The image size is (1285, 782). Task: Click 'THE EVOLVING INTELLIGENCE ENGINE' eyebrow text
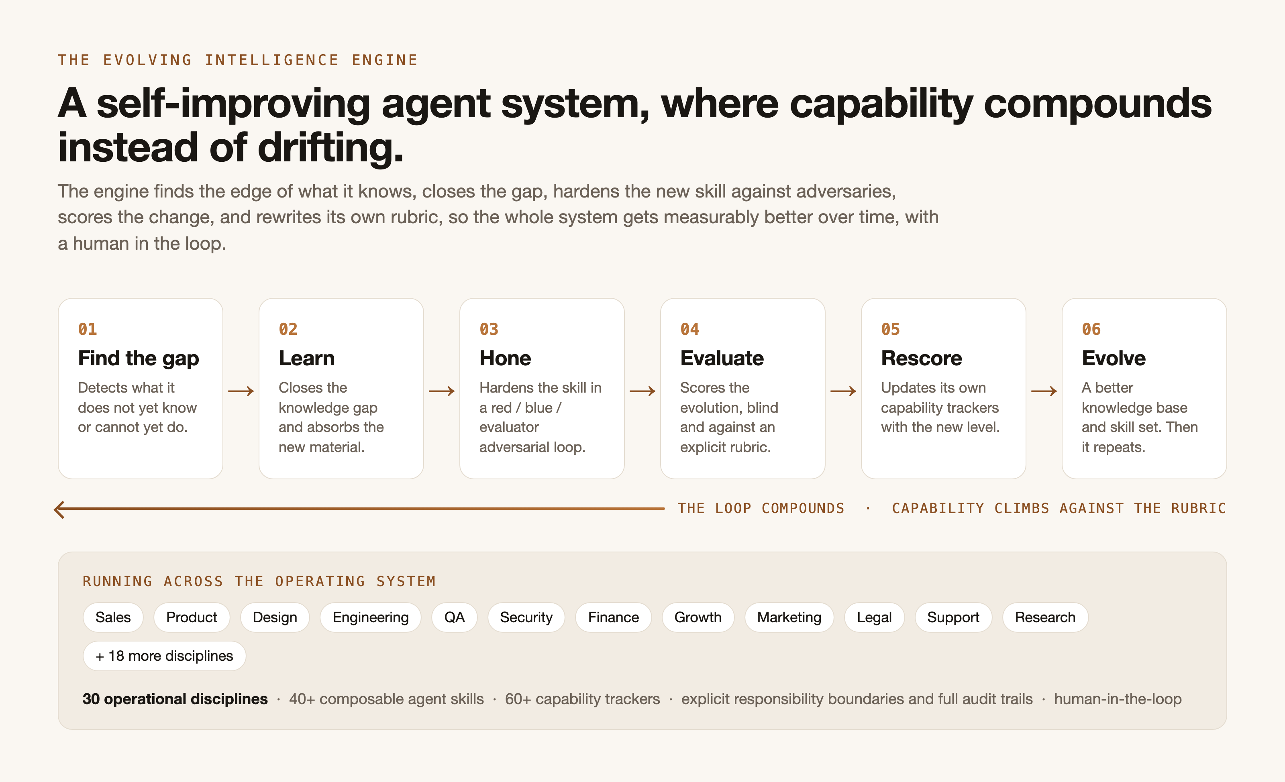[238, 60]
